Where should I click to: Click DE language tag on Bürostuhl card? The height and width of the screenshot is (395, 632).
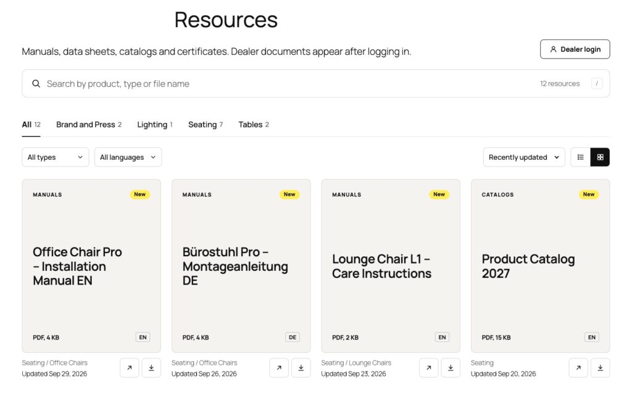[x=293, y=338]
